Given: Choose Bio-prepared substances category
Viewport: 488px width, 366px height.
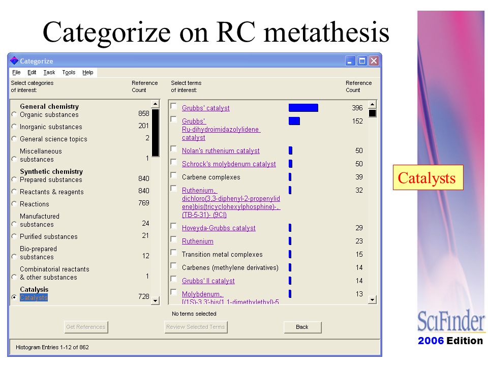Looking at the screenshot, I should (14, 257).
